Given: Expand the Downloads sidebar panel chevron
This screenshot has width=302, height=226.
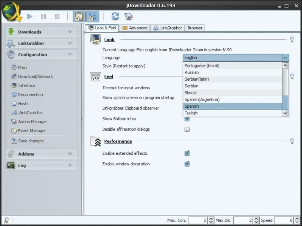Looking at the screenshot, I should [70, 32].
